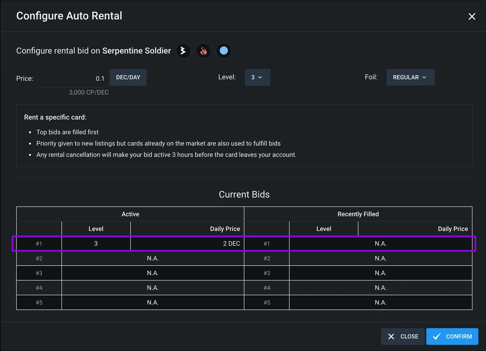This screenshot has height=351, width=486.
Task: Click the 'Priority given to new listings' bullet
Action: pyautogui.click(x=158, y=144)
